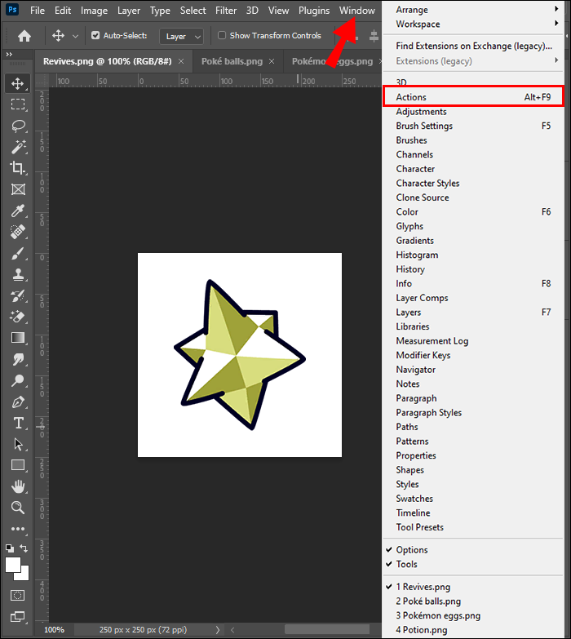Select the Horizontal Type tool
This screenshot has height=639, width=571.
tap(17, 423)
